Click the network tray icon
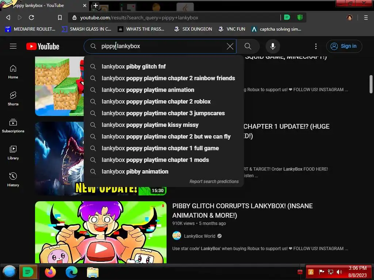The image size is (374, 280). [x=330, y=272]
